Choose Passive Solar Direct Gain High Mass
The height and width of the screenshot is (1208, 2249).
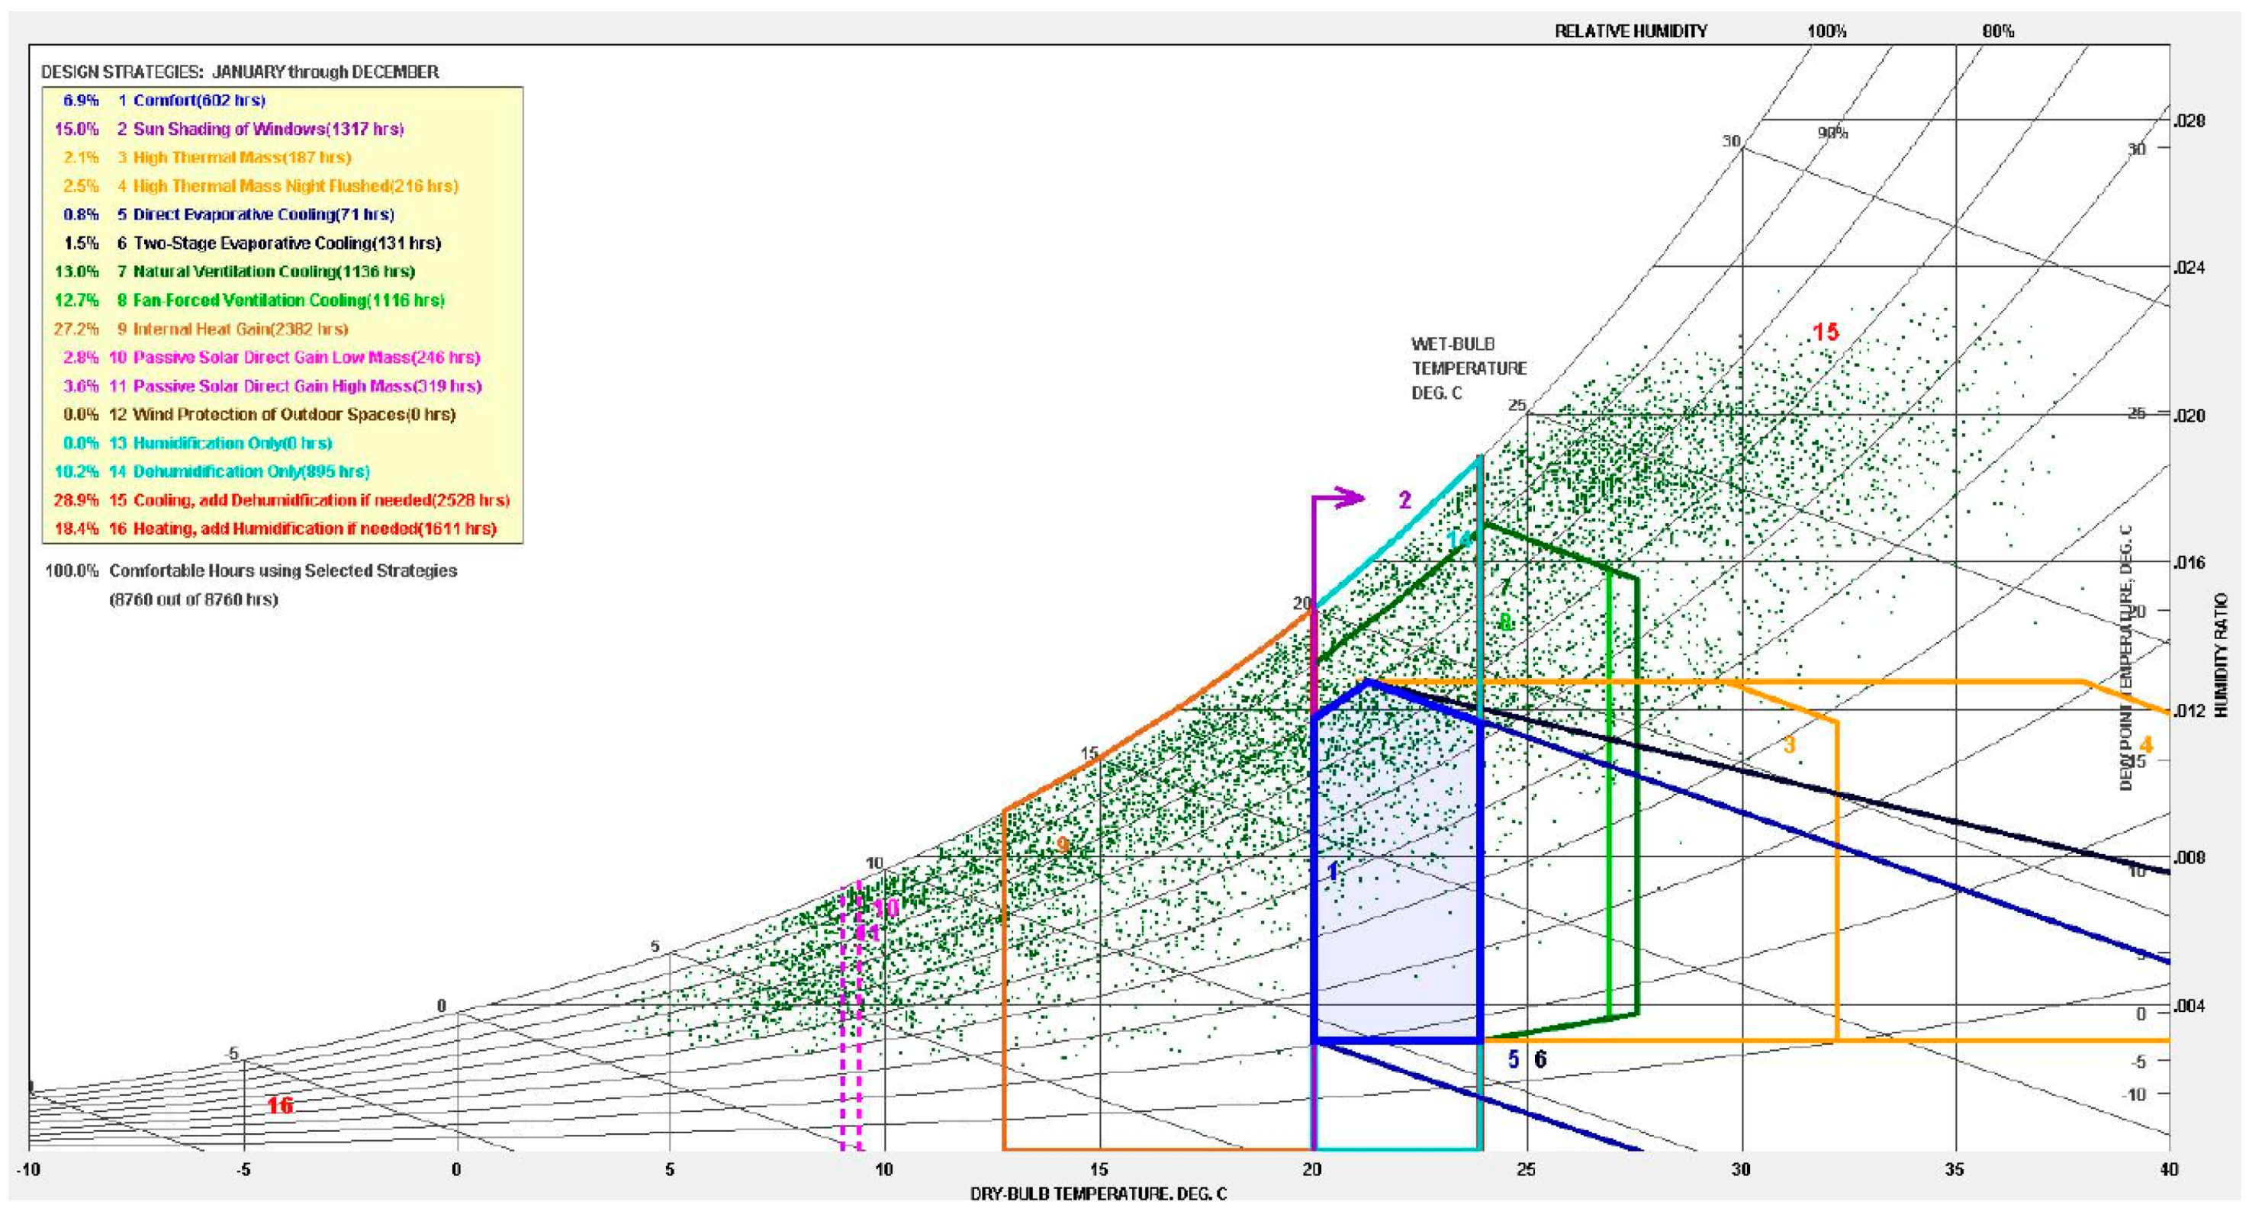coord(306,386)
